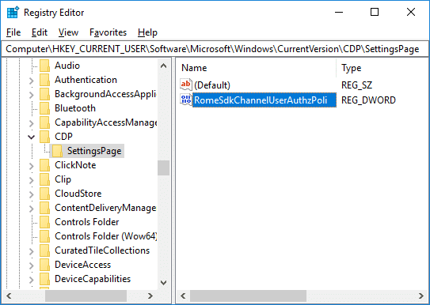Select the (Default) string value icon

click(x=185, y=85)
